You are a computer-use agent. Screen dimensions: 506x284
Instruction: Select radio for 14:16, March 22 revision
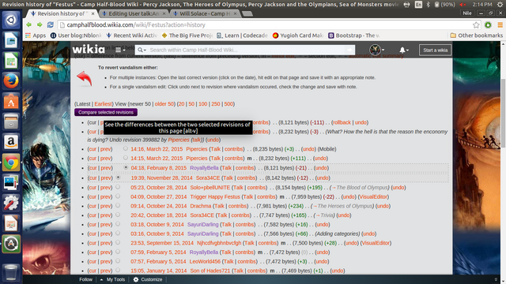coord(126,148)
